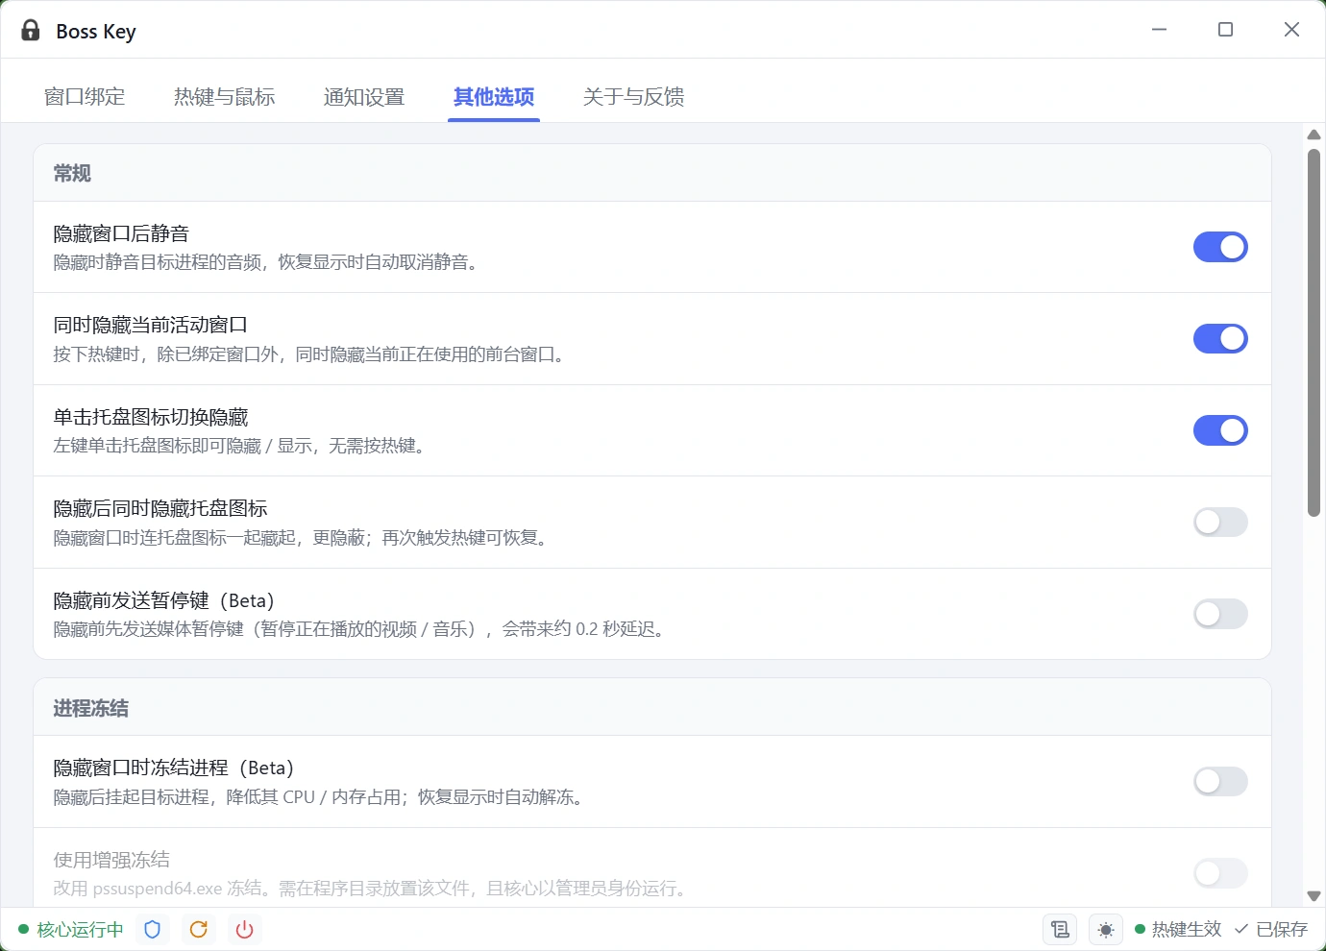Click the orange restart core icon
The image size is (1326, 951).
point(198,929)
